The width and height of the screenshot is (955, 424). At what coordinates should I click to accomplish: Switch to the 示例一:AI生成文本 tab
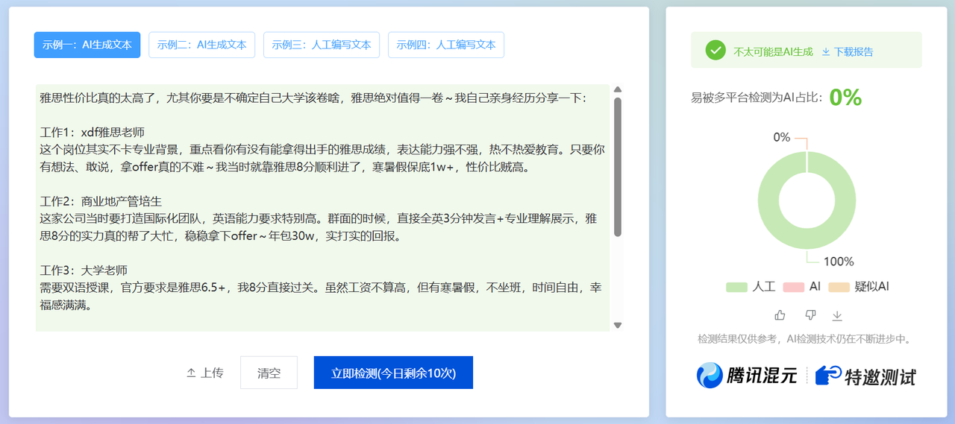coord(87,45)
